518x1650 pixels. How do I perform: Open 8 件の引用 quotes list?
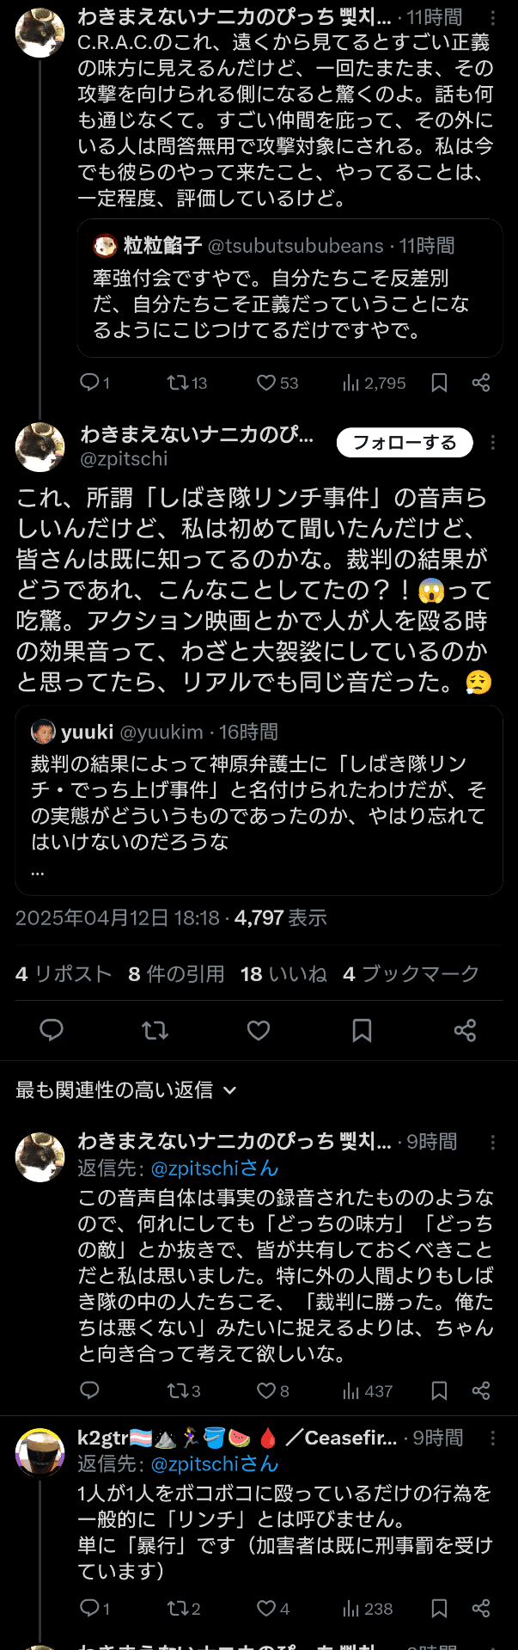[176, 973]
